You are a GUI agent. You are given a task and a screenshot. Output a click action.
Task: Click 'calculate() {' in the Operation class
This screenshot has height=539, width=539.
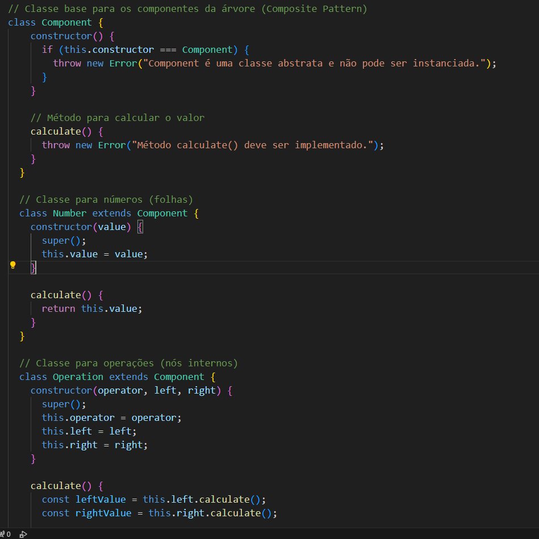(66, 486)
